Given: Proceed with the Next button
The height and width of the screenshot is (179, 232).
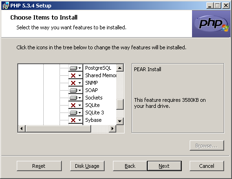Looking at the screenshot, I should 164,166.
